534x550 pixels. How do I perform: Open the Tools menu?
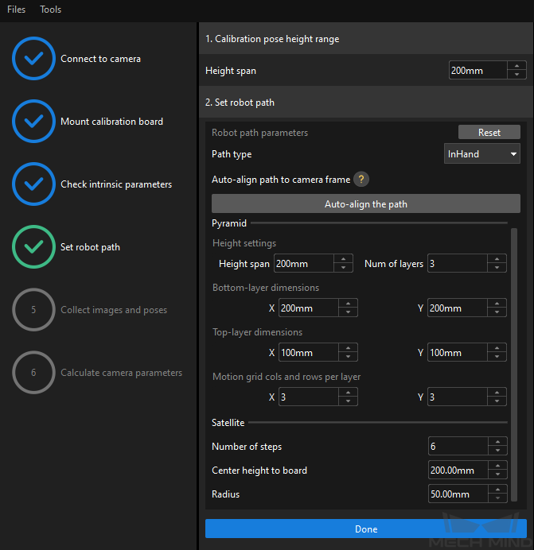click(51, 10)
